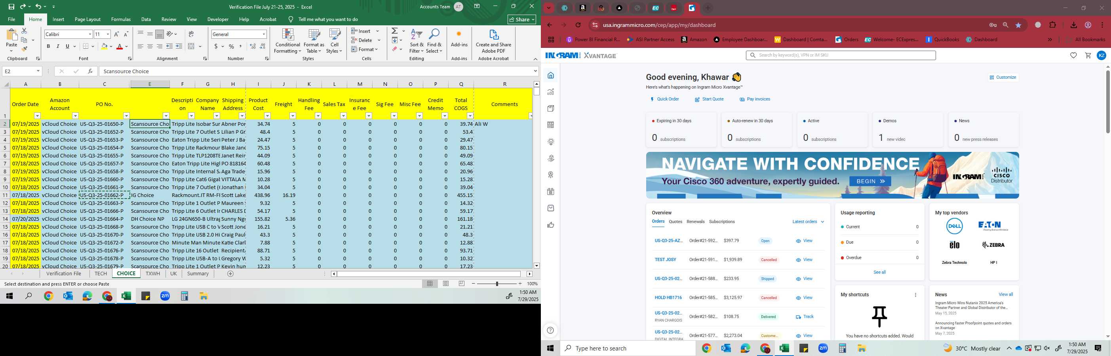Click the Paste button in Clipboard group
The image size is (1111, 356).
point(11,40)
